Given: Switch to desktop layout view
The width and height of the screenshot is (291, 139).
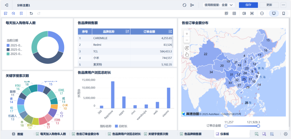Looking at the screenshot, I should click(274, 13).
